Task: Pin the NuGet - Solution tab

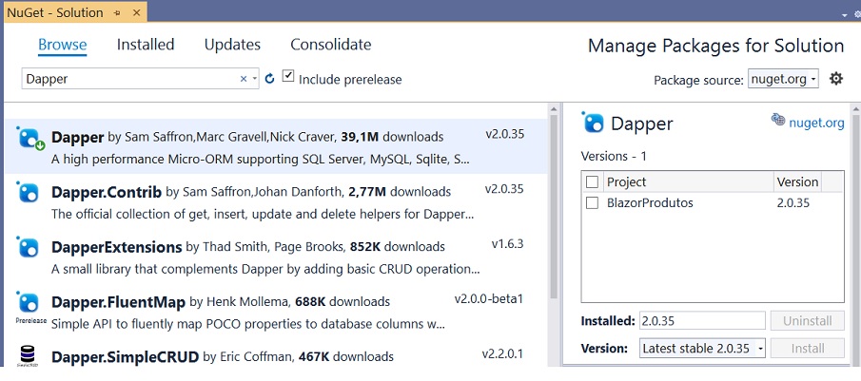Action: 117,12
